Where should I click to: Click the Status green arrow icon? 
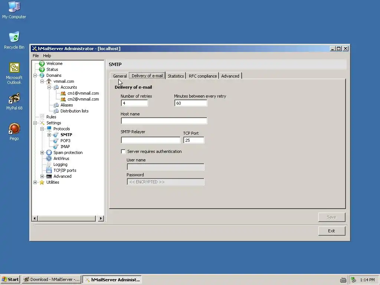42,69
